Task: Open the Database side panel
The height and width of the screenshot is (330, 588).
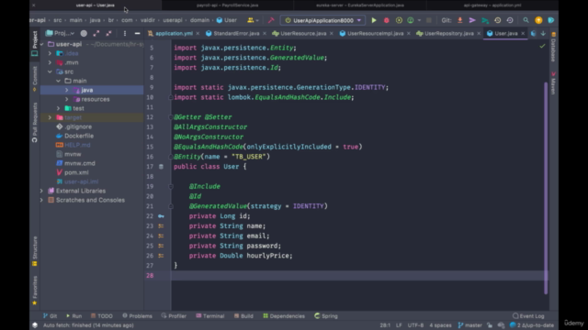Action: click(x=553, y=47)
